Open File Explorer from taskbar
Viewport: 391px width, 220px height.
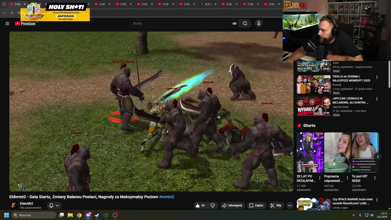click(x=70, y=215)
